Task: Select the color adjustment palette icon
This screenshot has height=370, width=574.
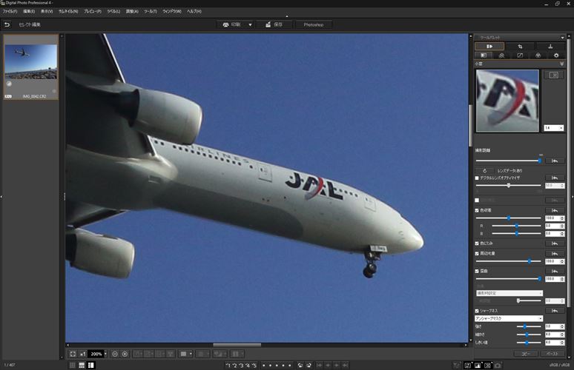Action: [x=538, y=55]
